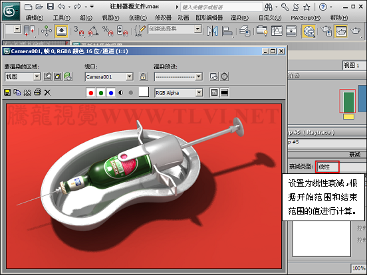Open the MAXScript menu

[305, 17]
